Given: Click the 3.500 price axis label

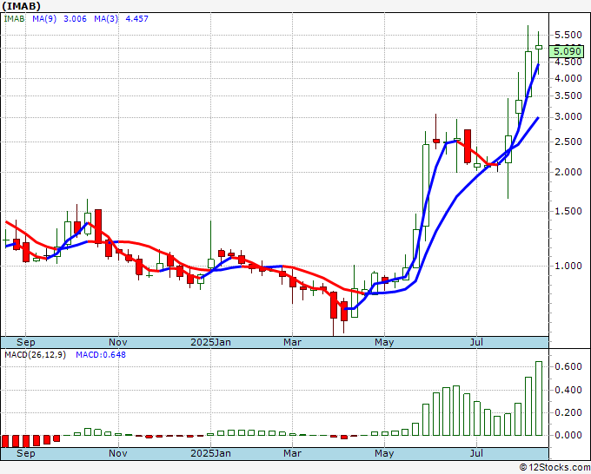Looking at the screenshot, I should coord(568,95).
